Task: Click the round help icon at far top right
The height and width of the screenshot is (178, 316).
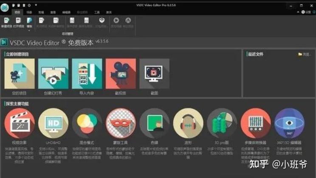Action: coord(314,12)
